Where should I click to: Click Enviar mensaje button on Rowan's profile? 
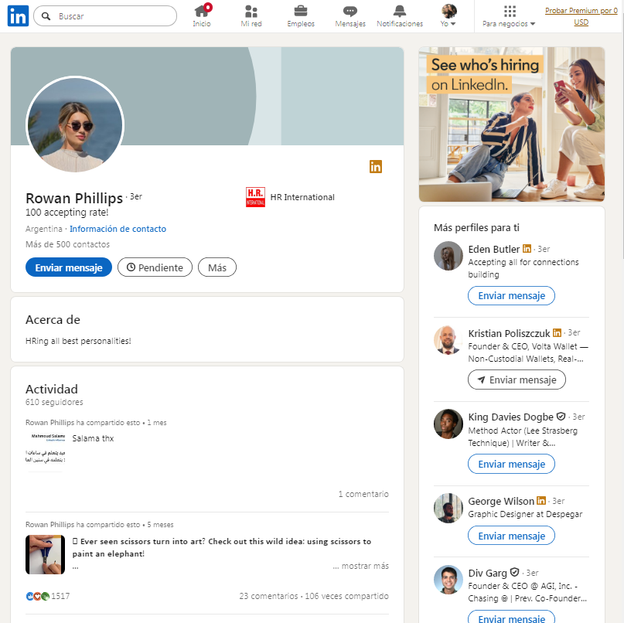(x=69, y=267)
